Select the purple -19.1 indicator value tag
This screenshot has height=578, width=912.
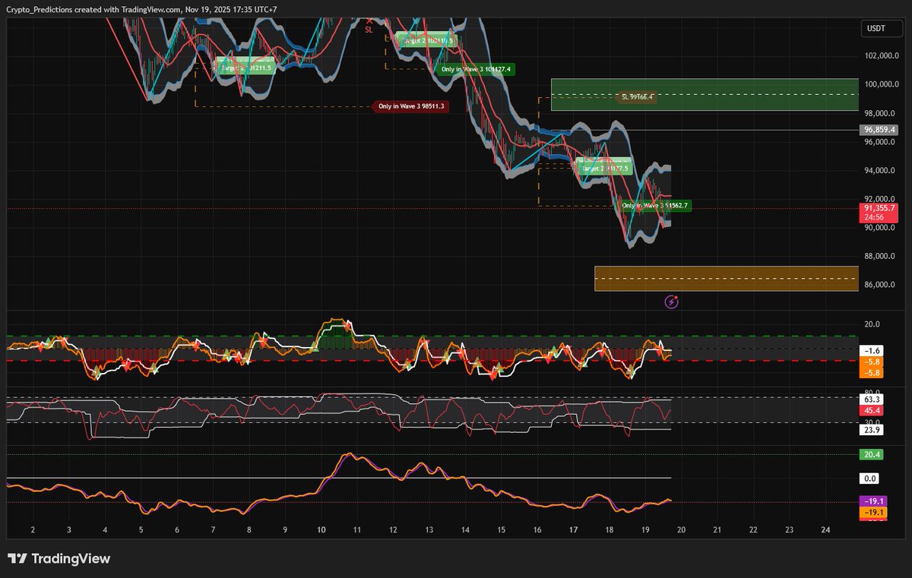871,501
